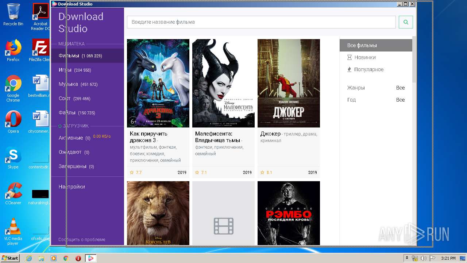Click the Download Studio logo text
Screen dimensions: 467x263
coord(81,23)
